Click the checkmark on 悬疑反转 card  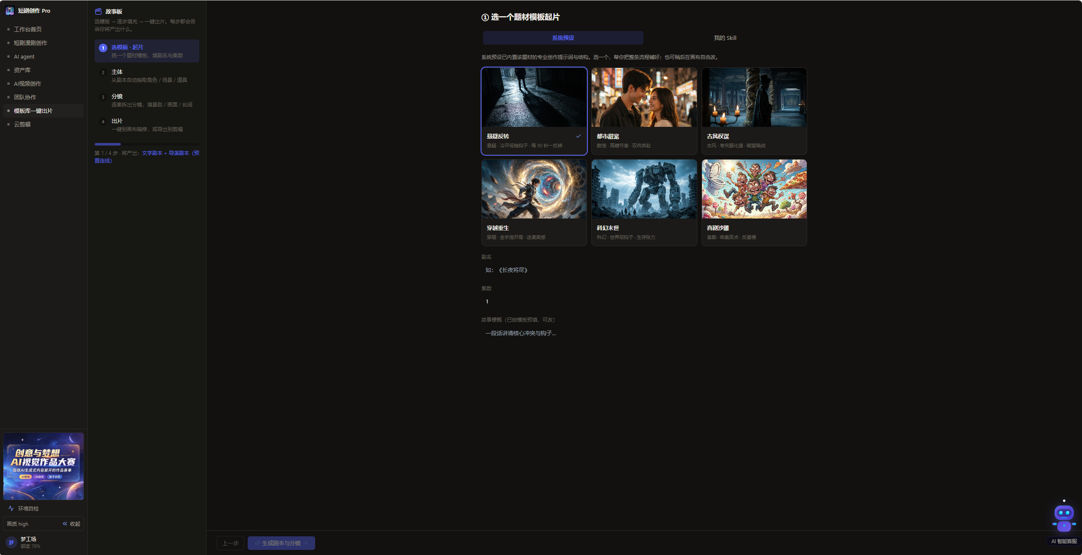coord(578,136)
